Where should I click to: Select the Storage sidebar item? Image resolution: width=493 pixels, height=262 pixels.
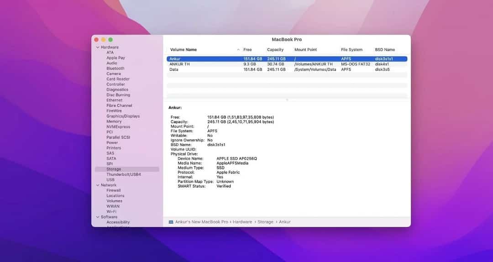(114, 169)
